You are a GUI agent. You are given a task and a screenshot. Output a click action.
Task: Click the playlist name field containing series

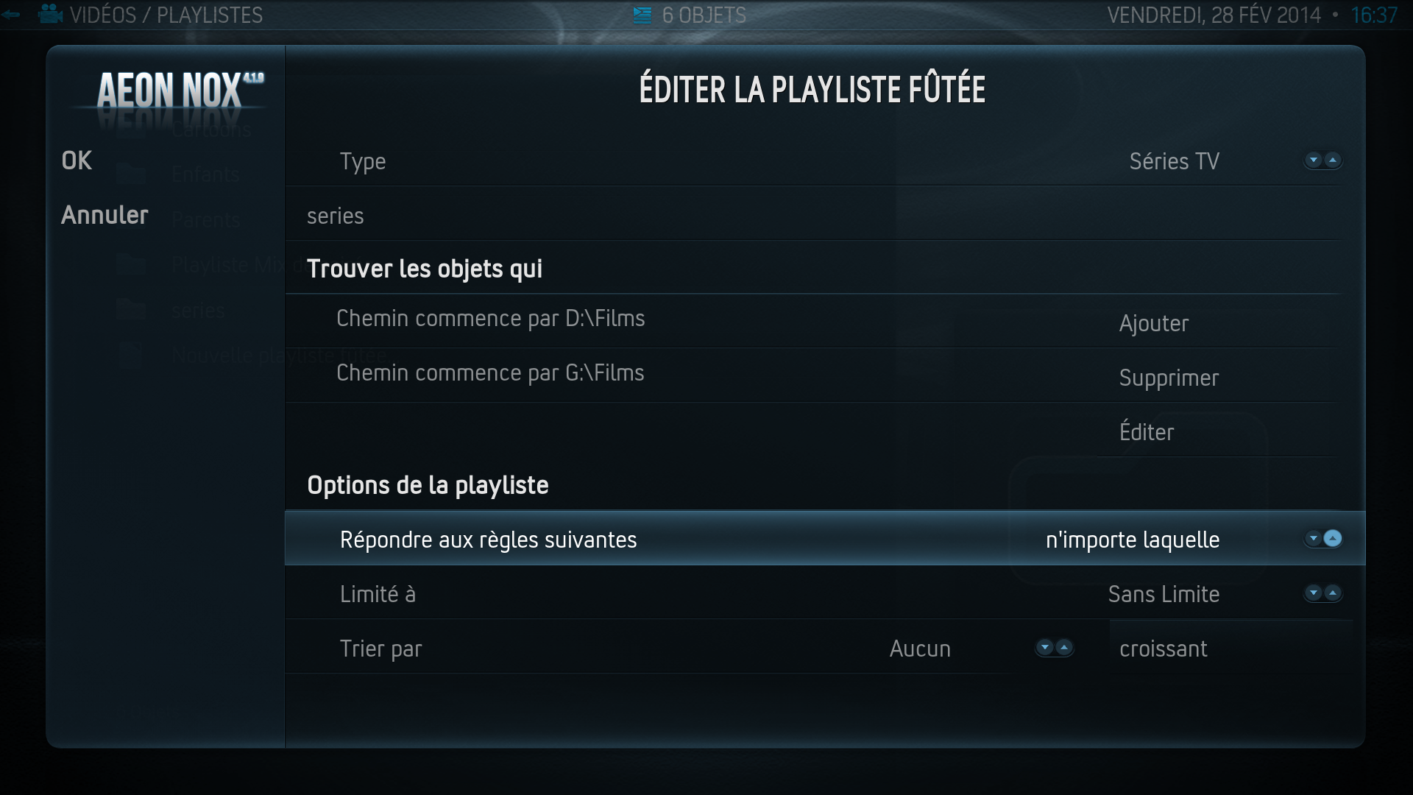click(x=813, y=215)
